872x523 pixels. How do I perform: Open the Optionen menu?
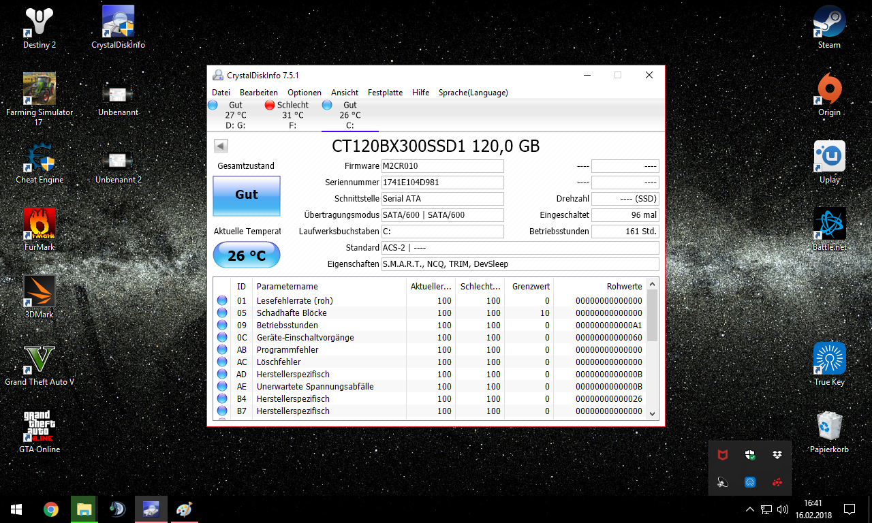click(x=305, y=93)
